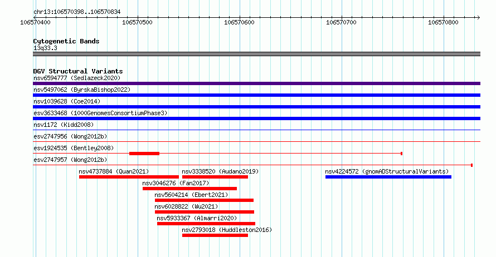496x257 pixels.
Task: Click the 106570800 ruler coordinate
Action: coord(443,22)
